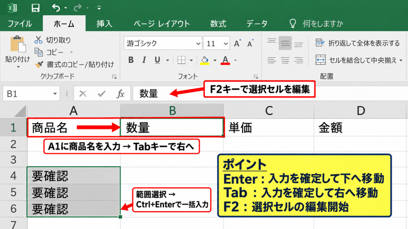
Task: Open the underline style dropdown arrow
Action: point(167,60)
